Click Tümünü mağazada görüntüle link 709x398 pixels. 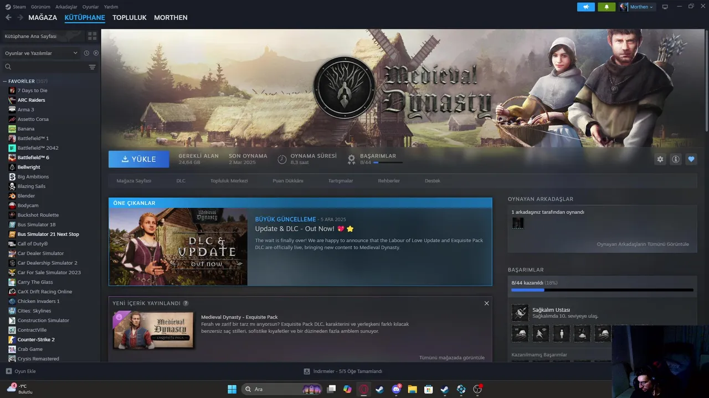451,358
